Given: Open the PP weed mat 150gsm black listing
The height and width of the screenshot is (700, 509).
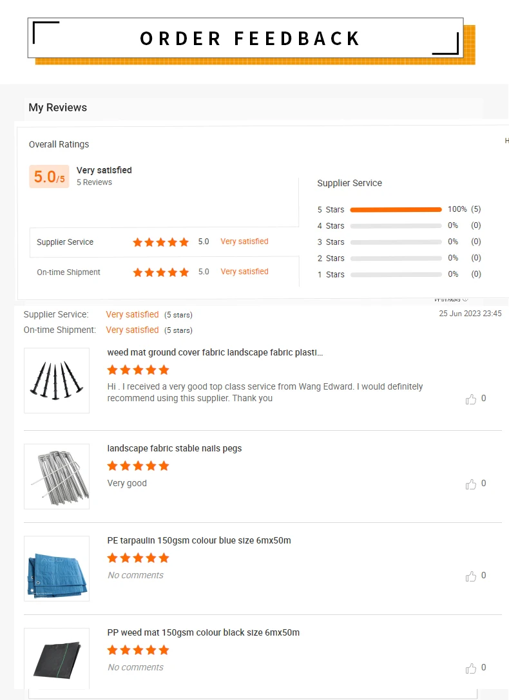Looking at the screenshot, I should pos(203,632).
